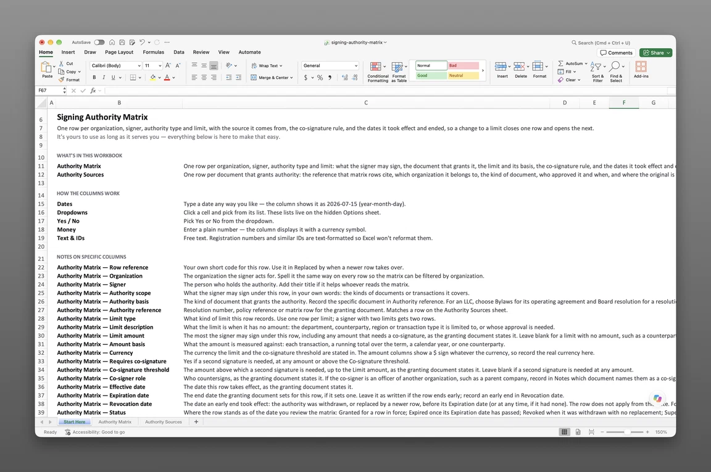Viewport: 711px width, 472px height.
Task: Open the Clear dropdown
Action: click(x=569, y=80)
